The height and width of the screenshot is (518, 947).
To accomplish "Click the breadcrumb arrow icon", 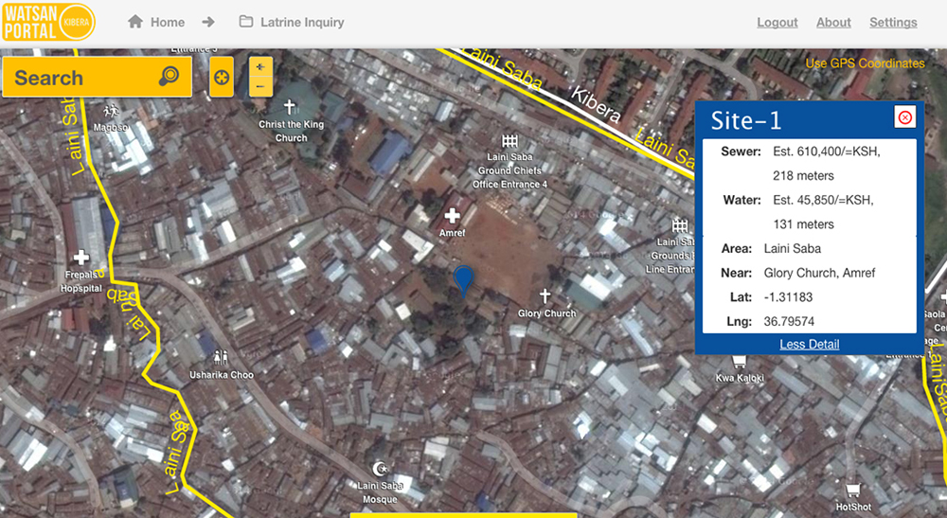I will (208, 22).
